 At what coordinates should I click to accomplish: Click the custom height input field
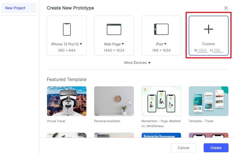tap(218, 50)
